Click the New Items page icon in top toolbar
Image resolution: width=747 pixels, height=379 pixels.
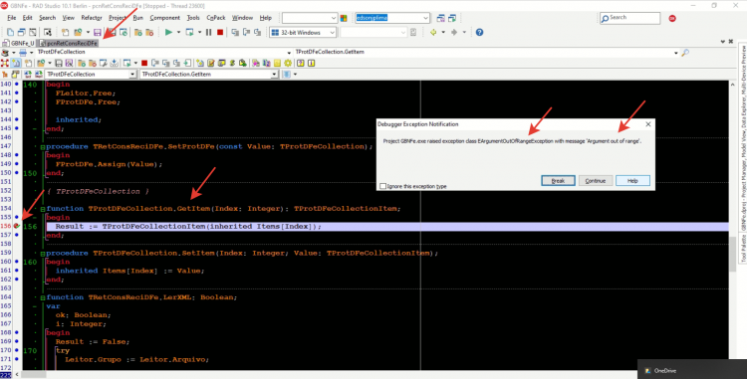pos(66,33)
